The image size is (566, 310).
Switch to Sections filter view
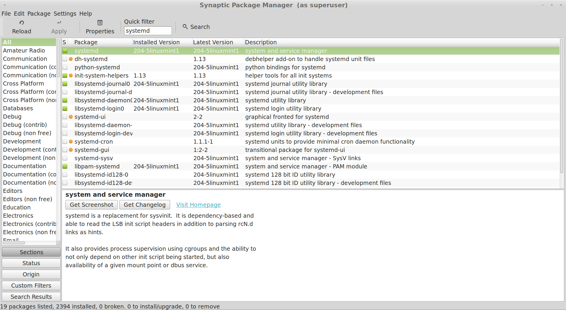[x=31, y=252]
